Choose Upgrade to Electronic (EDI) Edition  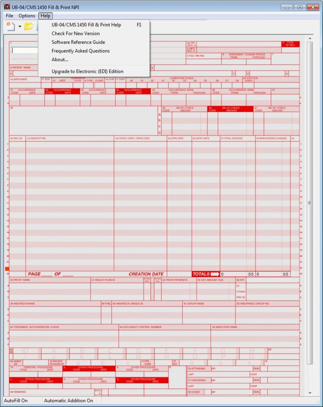click(x=94, y=72)
